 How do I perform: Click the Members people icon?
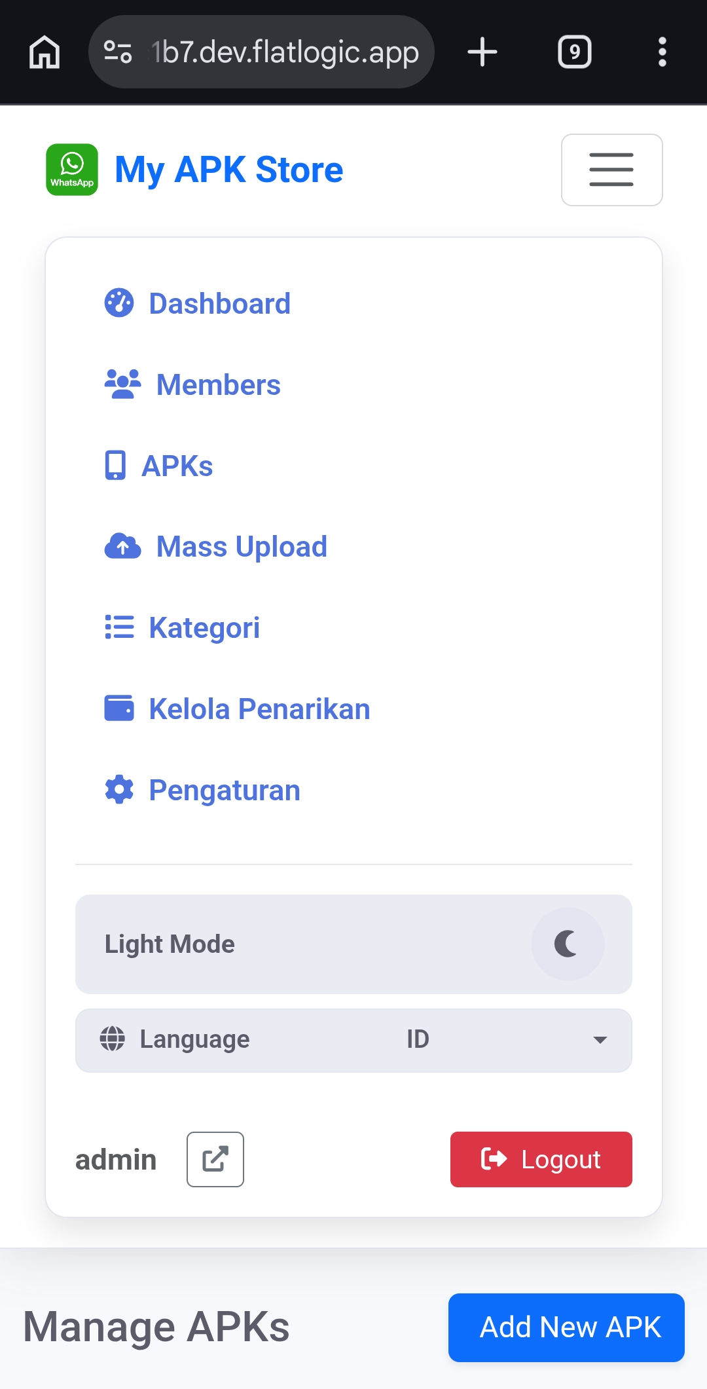pos(122,384)
